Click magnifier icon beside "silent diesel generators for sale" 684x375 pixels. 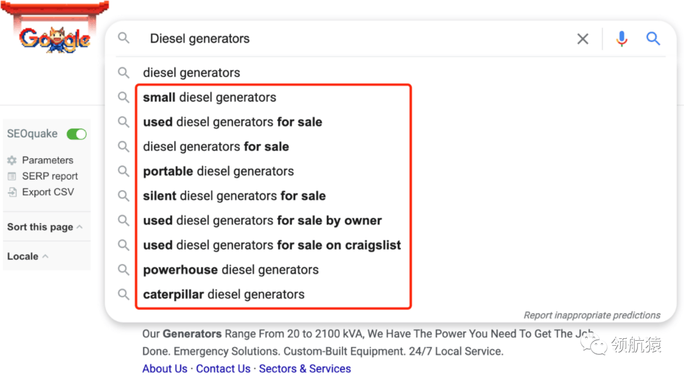pyautogui.click(x=124, y=196)
